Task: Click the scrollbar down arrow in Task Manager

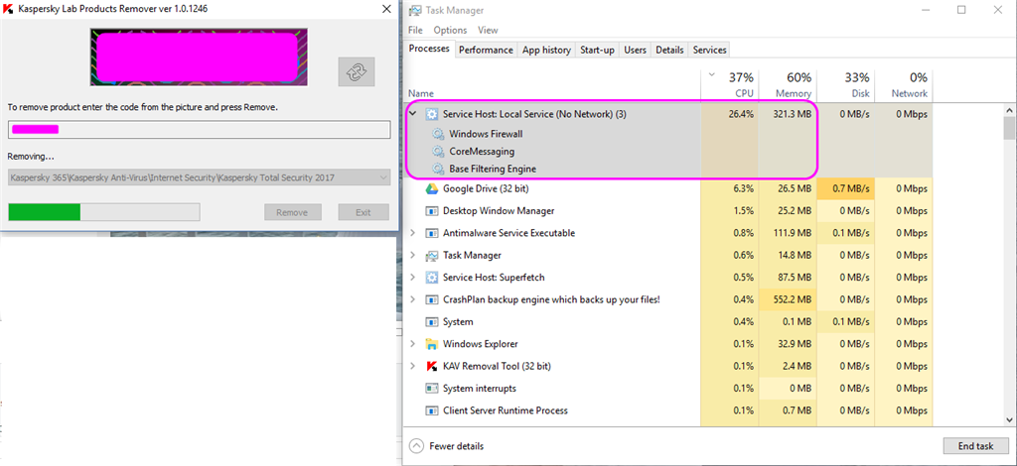Action: pos(1009,420)
